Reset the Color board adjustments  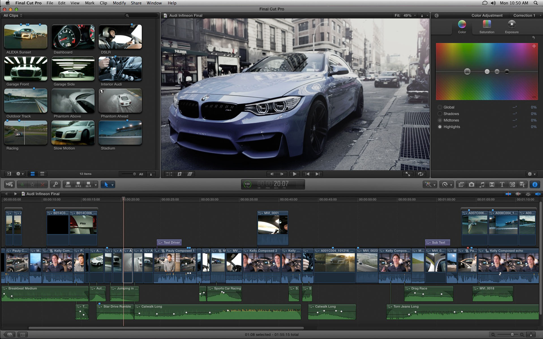533,37
